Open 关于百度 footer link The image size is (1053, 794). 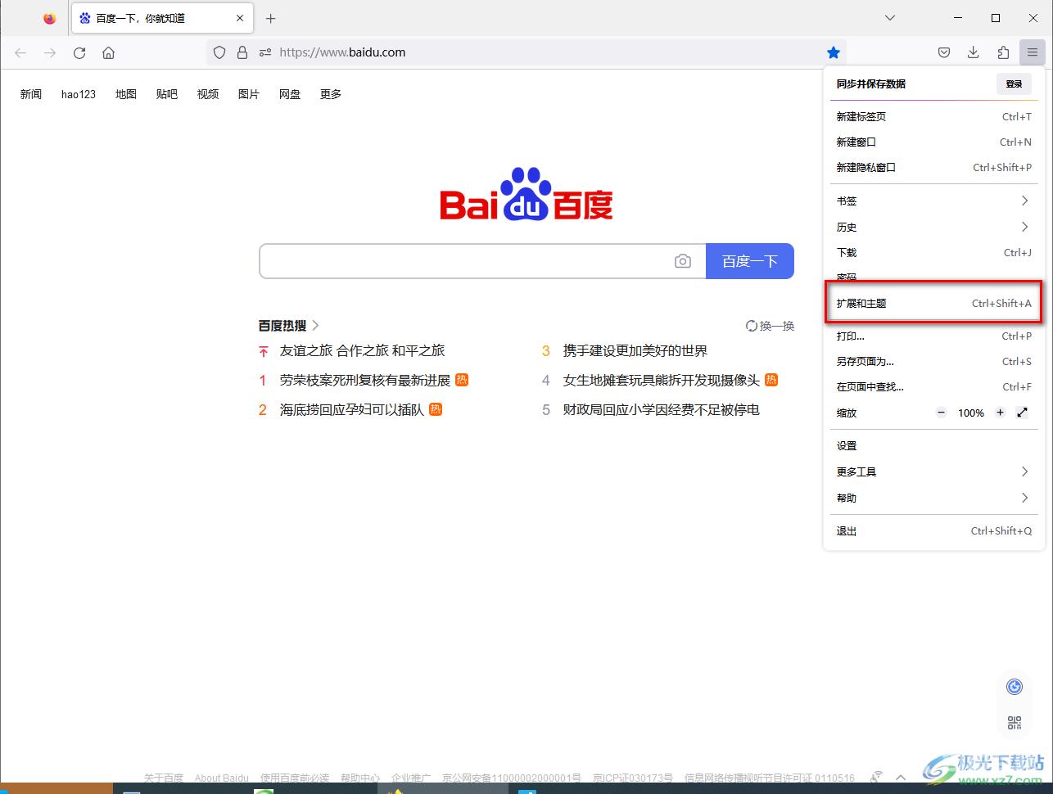164,778
